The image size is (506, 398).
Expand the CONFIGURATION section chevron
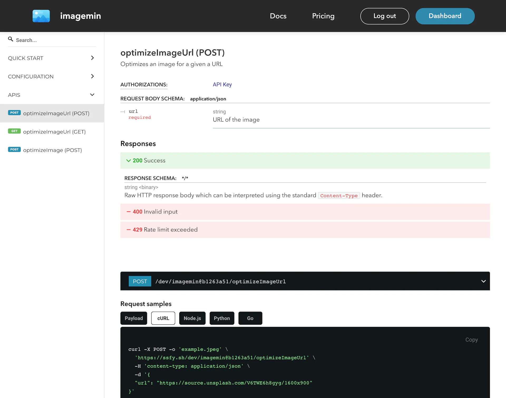[x=92, y=76]
